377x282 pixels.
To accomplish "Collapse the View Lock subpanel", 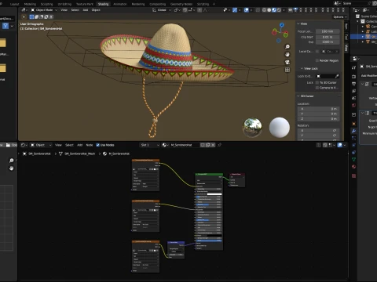I will (302, 68).
